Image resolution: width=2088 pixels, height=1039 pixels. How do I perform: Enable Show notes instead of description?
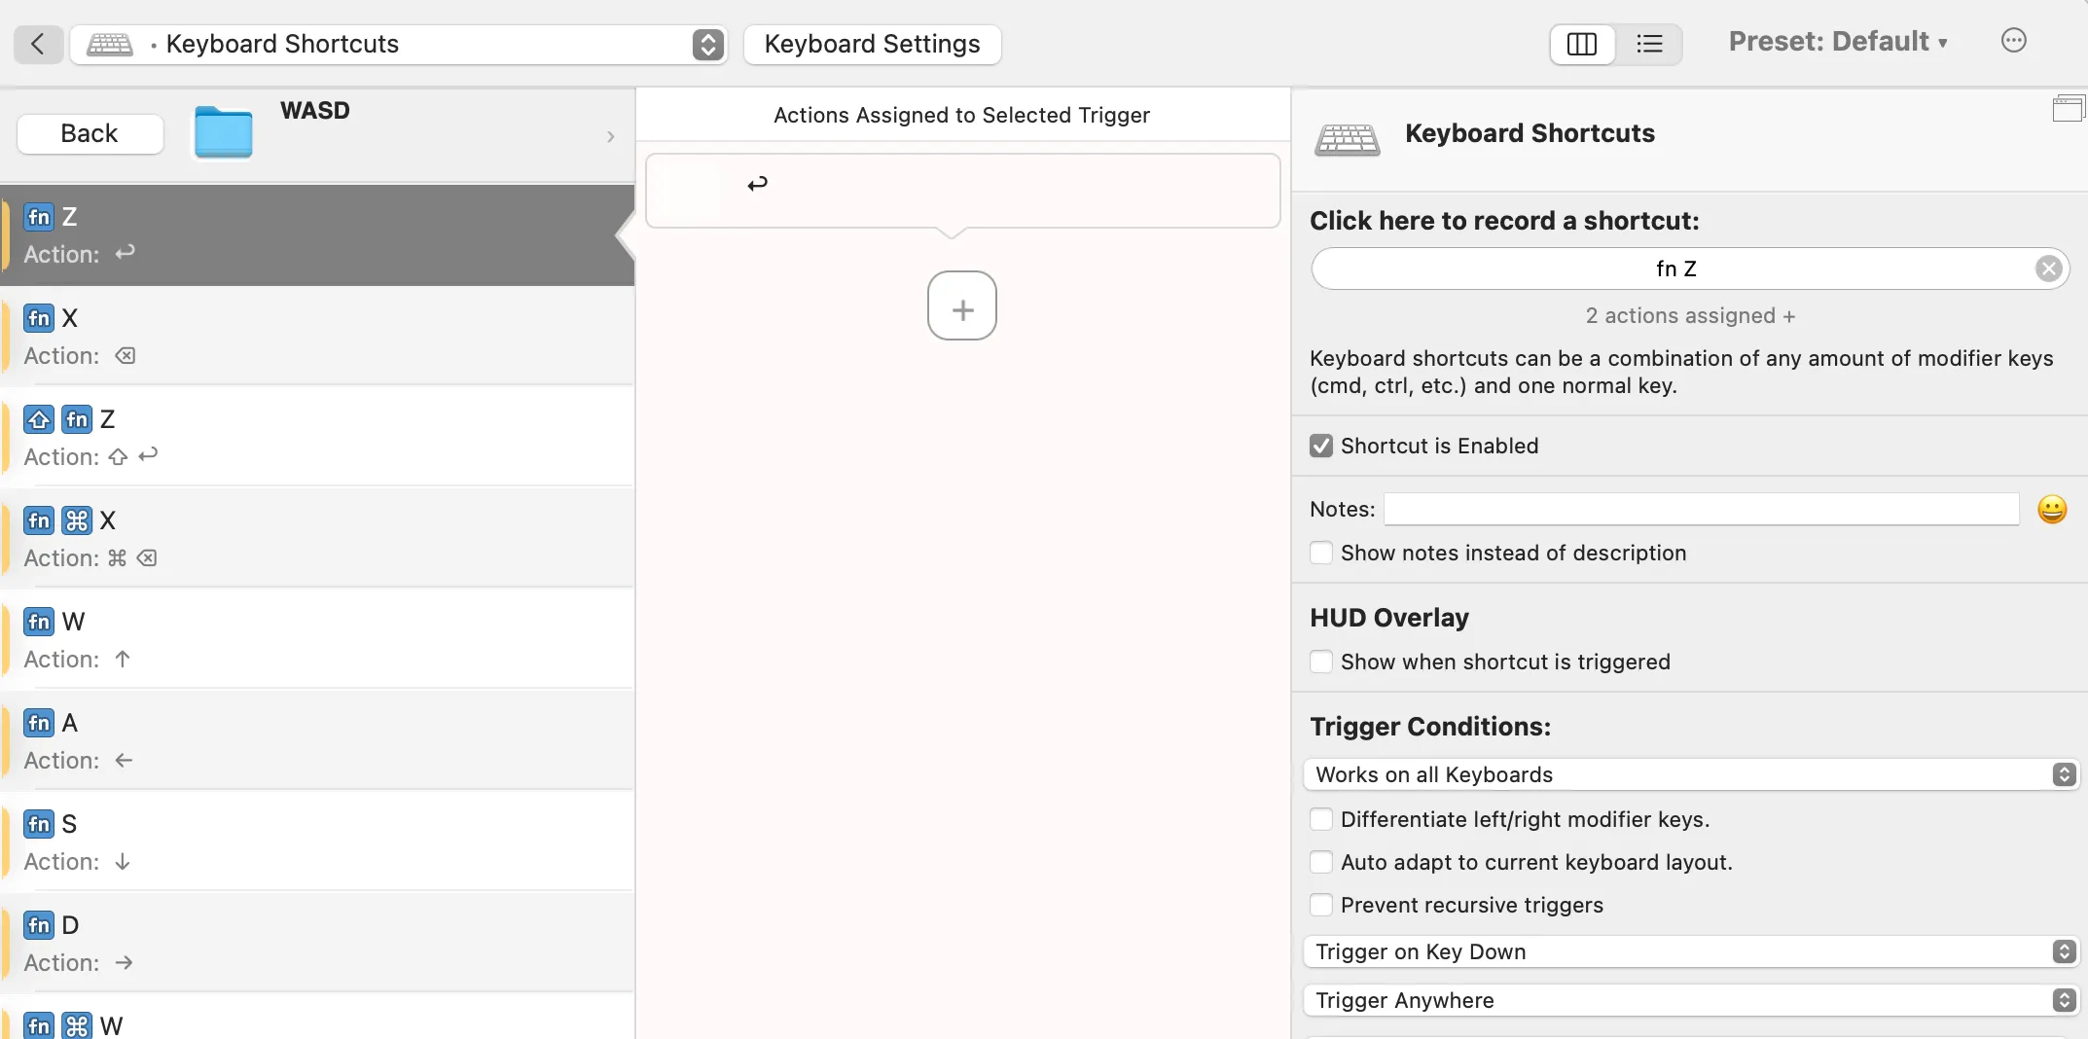pos(1321,553)
